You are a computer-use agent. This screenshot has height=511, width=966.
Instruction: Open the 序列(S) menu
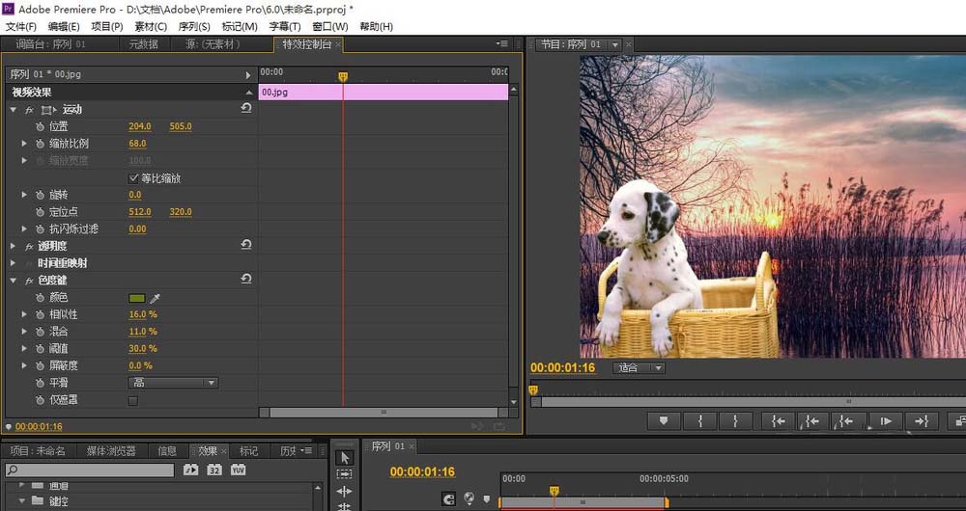click(194, 26)
